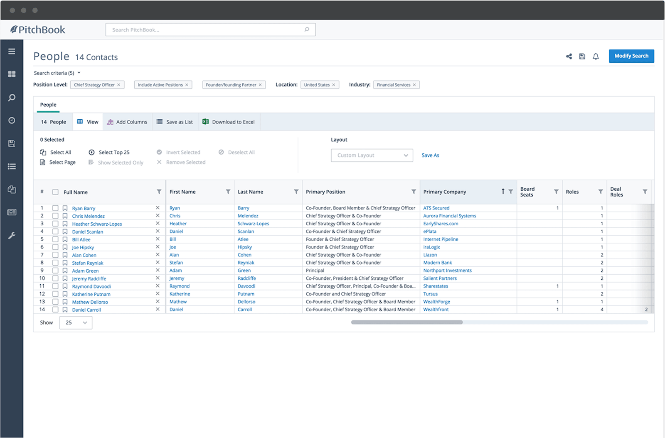This screenshot has width=665, height=438.
Task: Check the box for Katherine Putnam
Action: pyautogui.click(x=55, y=294)
